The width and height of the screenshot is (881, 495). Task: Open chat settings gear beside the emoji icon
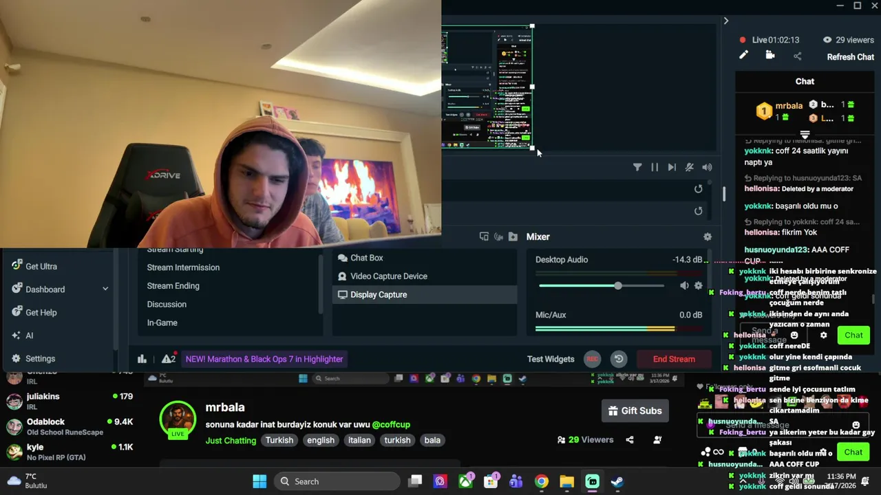tap(823, 335)
